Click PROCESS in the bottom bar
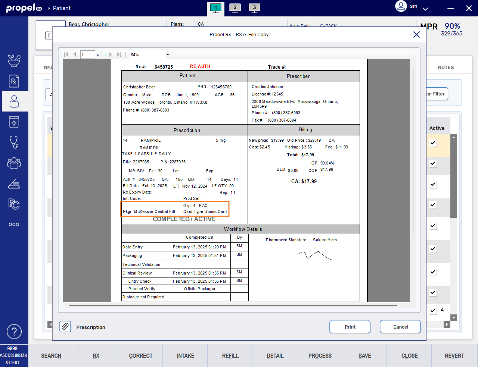Image resolution: width=478 pixels, height=367 pixels. click(320, 356)
